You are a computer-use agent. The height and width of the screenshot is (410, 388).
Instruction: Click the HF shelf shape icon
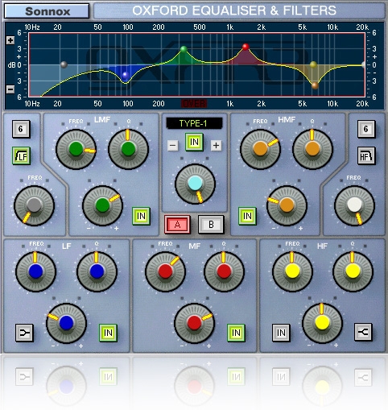(363, 332)
